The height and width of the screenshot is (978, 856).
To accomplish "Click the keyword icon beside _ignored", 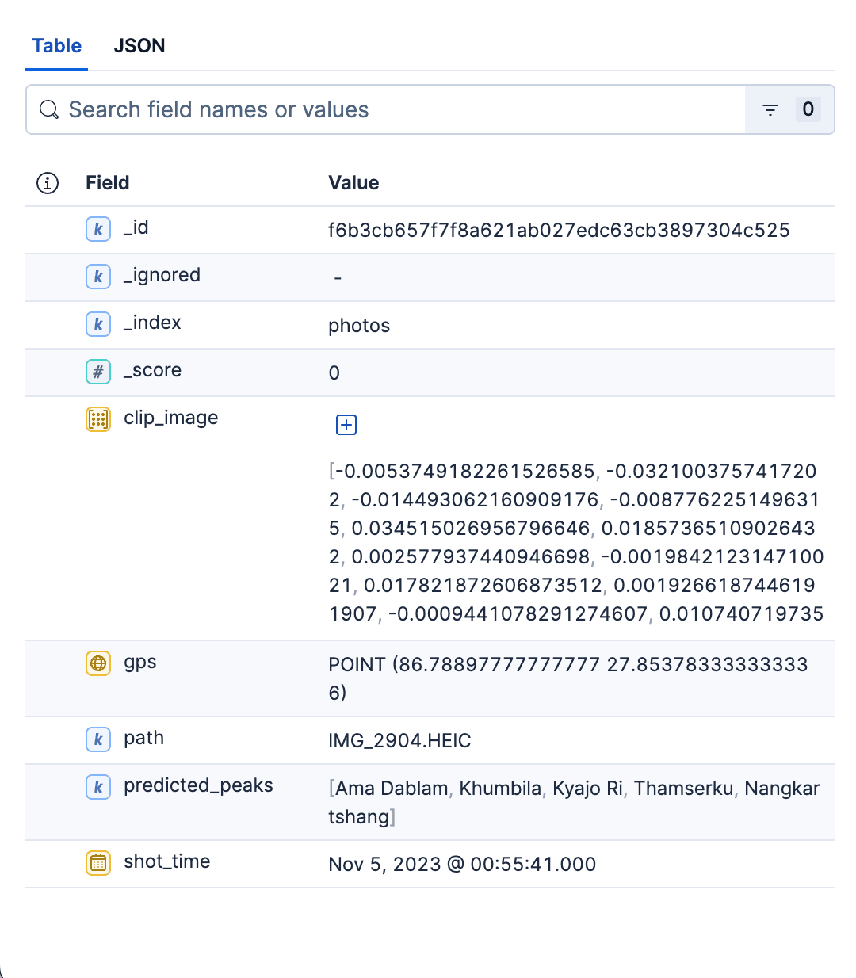I will [97, 277].
